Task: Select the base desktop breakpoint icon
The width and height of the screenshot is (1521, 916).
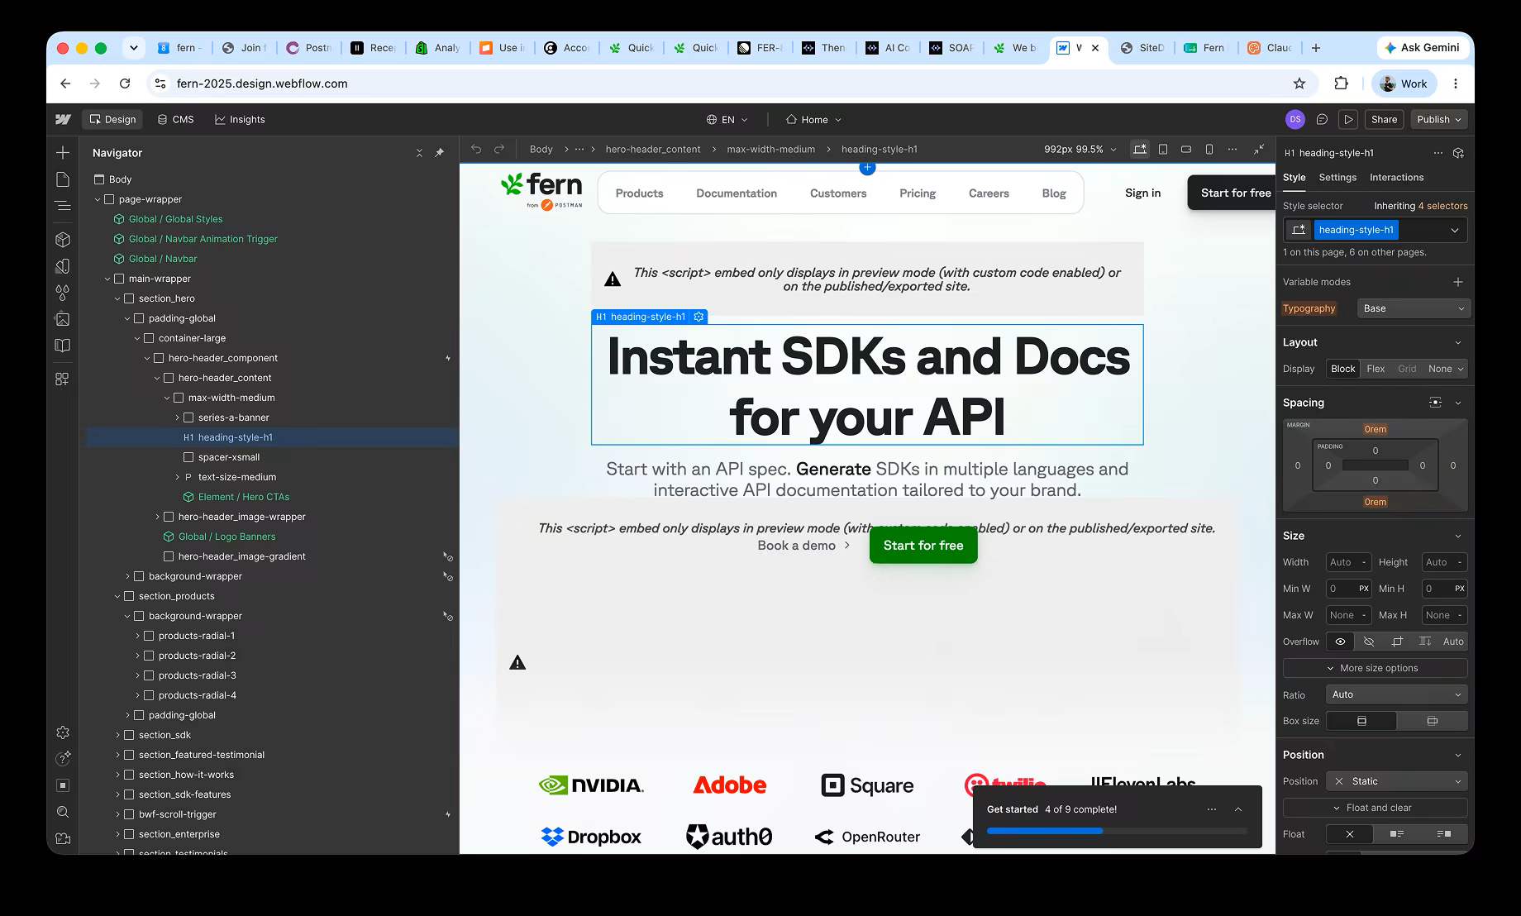Action: click(x=1140, y=149)
